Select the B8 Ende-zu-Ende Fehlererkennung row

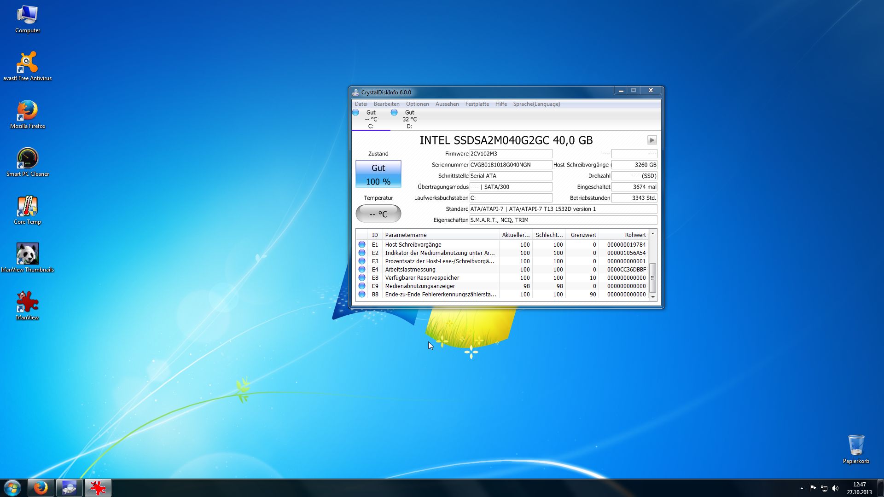(502, 295)
